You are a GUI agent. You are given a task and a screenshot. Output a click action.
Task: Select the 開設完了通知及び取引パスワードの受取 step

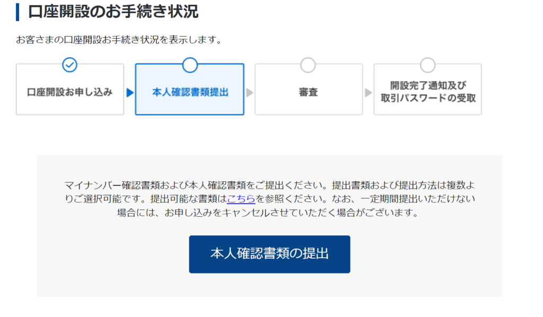coord(428,89)
